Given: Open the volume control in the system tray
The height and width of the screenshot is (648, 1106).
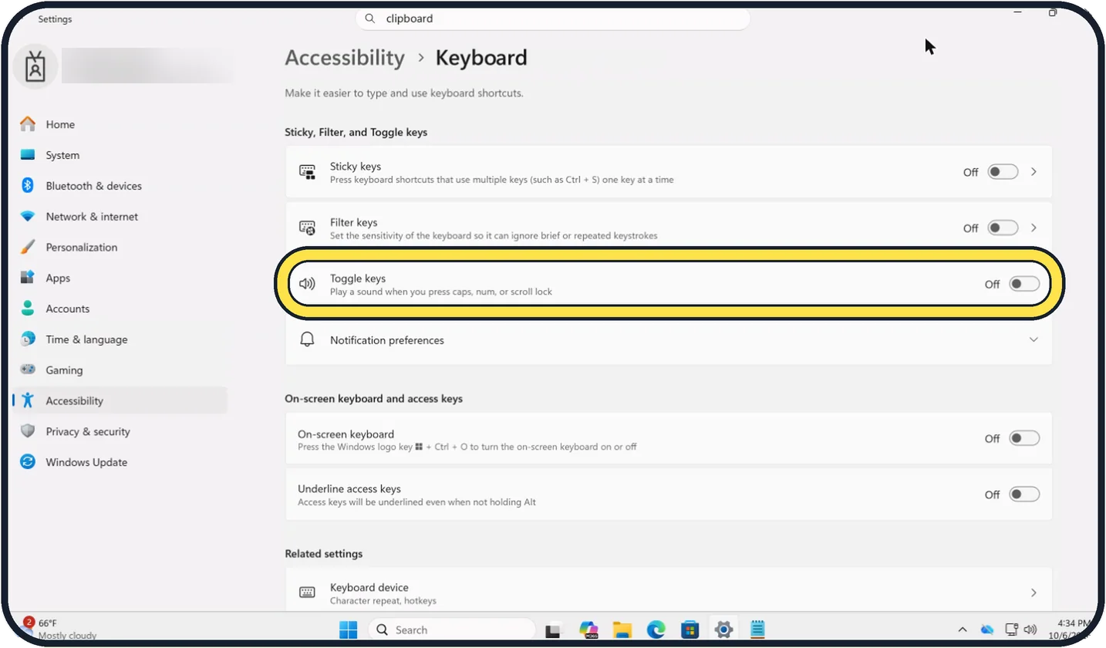Looking at the screenshot, I should point(1030,629).
